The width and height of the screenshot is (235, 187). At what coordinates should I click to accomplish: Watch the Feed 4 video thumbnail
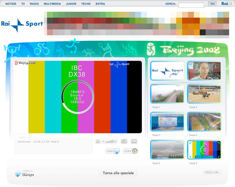(204, 122)
